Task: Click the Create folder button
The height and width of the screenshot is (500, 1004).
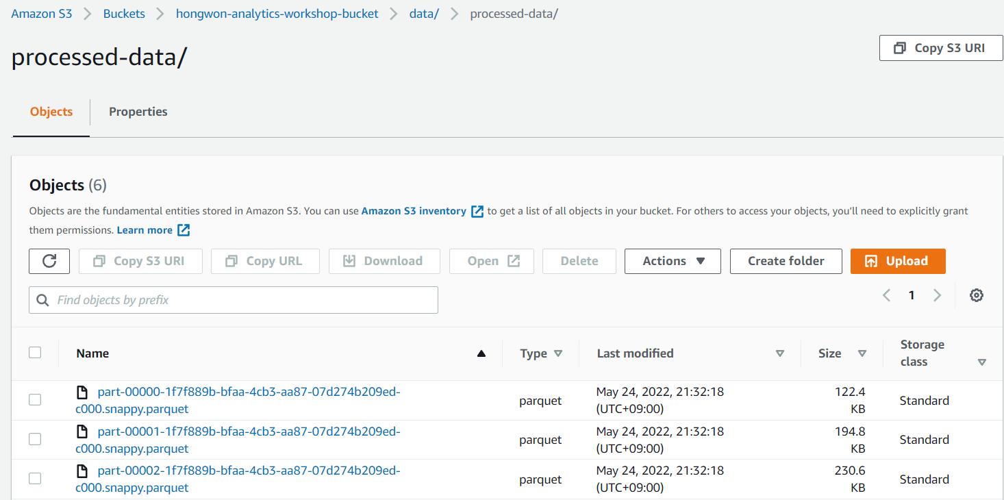Action: tap(786, 261)
